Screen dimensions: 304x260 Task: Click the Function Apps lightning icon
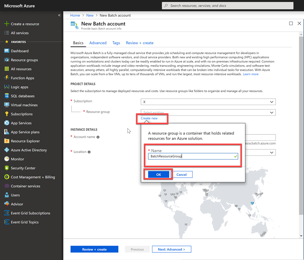pyautogui.click(x=6, y=78)
